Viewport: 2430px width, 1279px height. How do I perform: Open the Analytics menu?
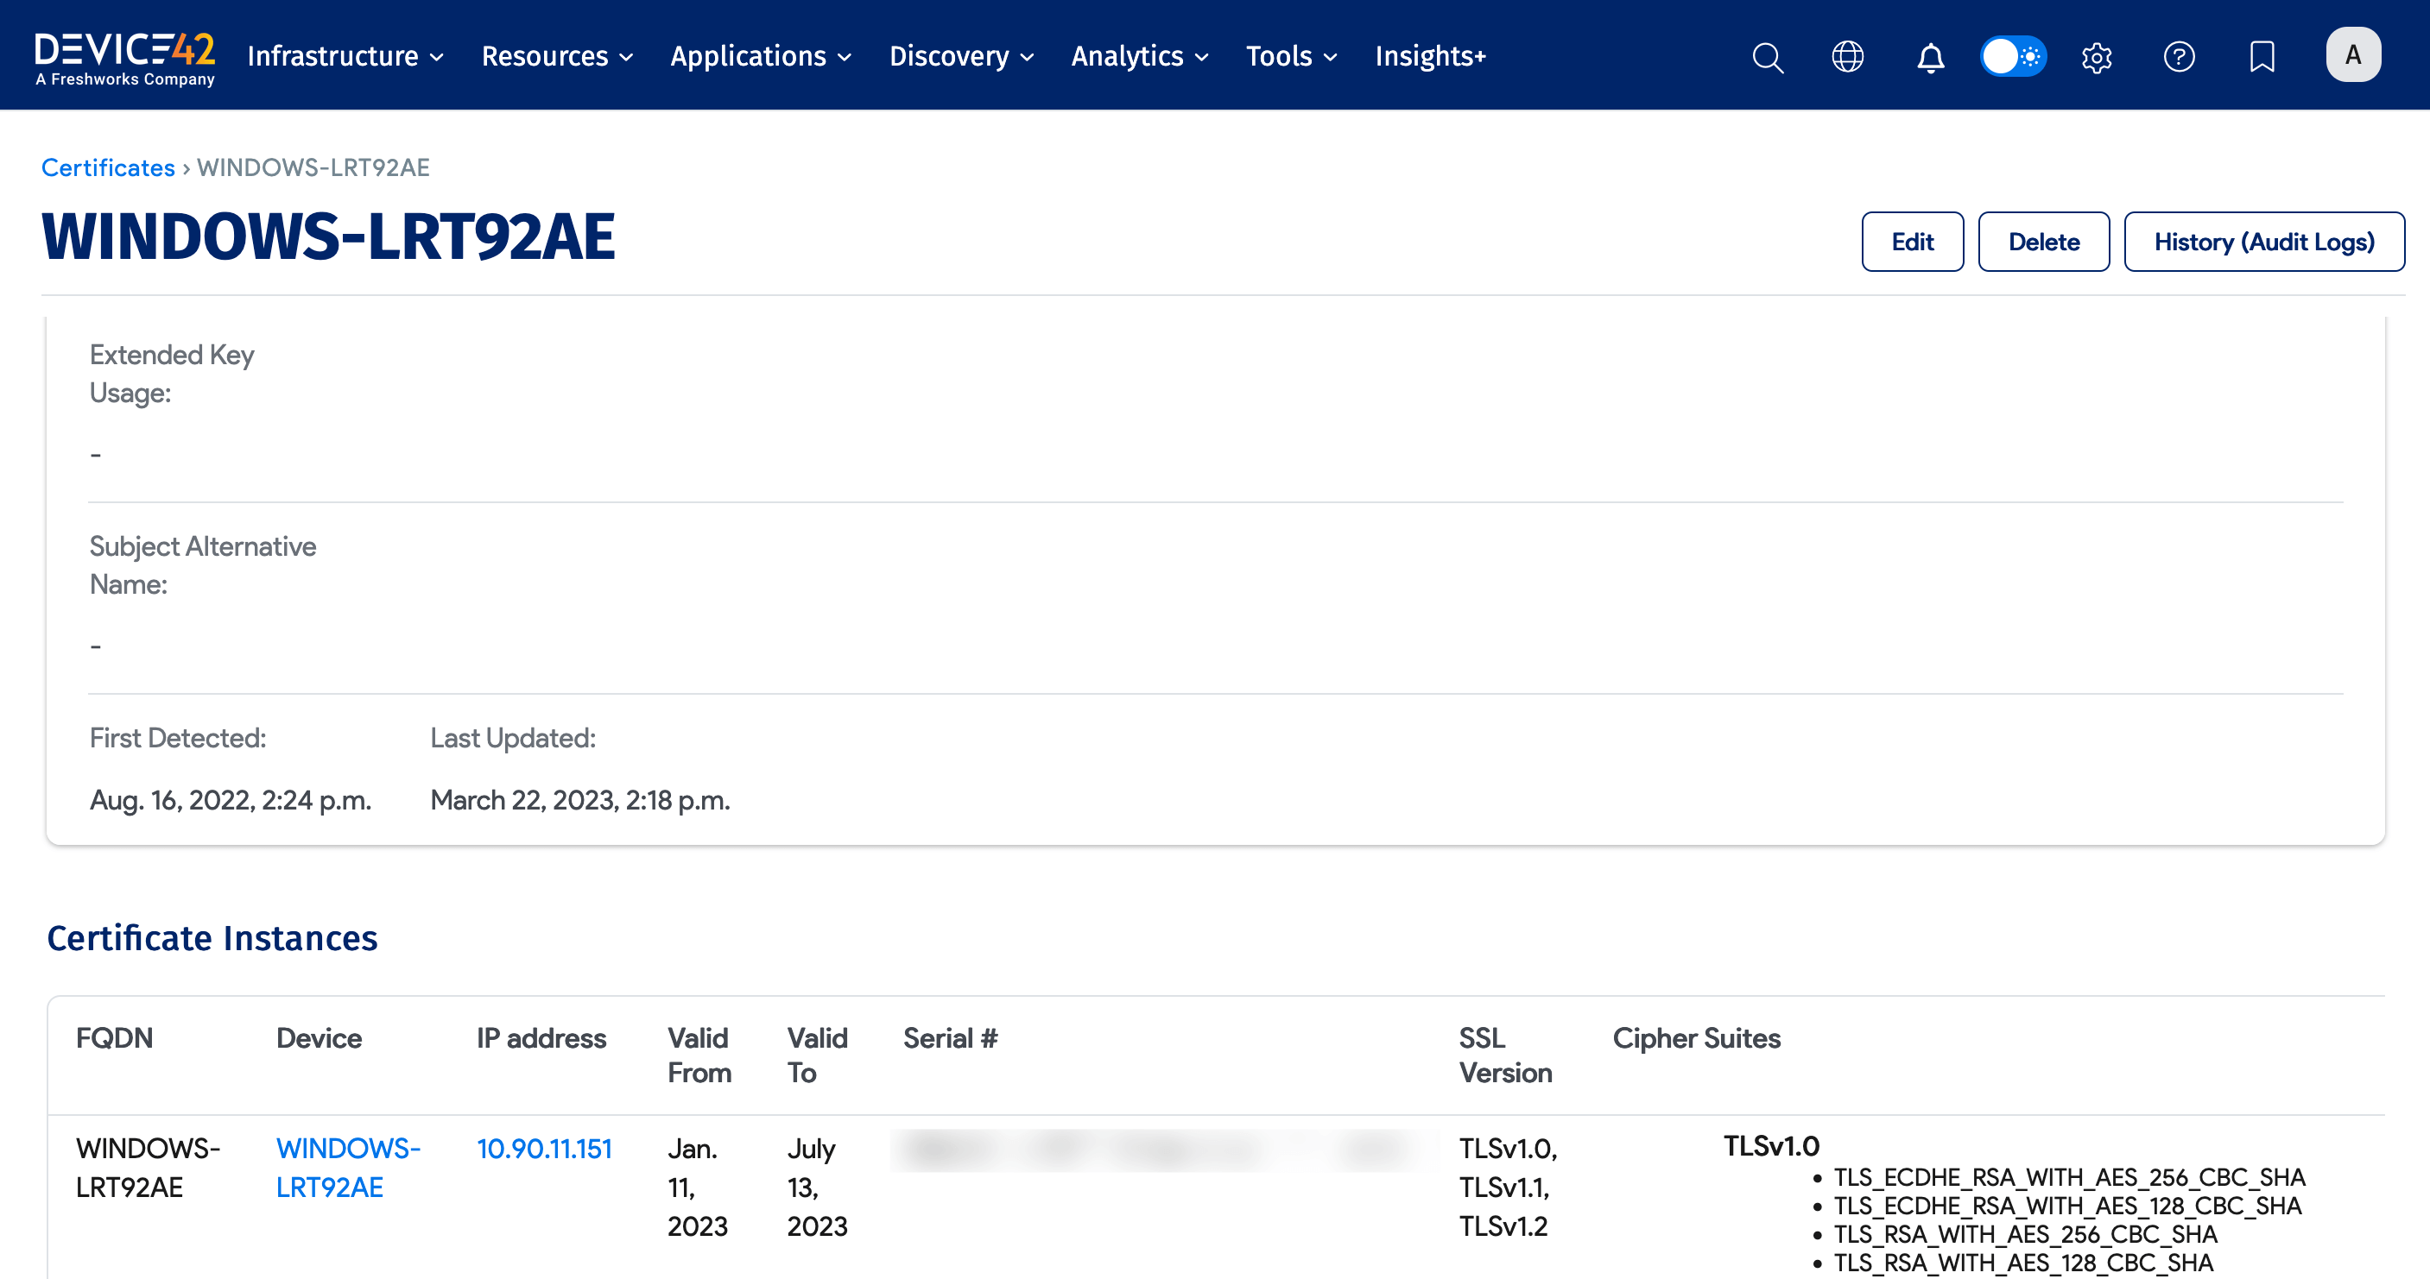[x=1140, y=57]
